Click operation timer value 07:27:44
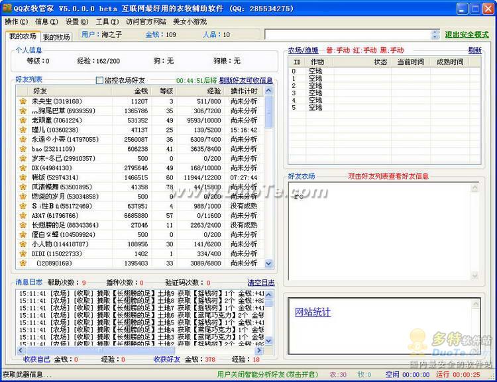497x382 pixels. pyautogui.click(x=244, y=177)
